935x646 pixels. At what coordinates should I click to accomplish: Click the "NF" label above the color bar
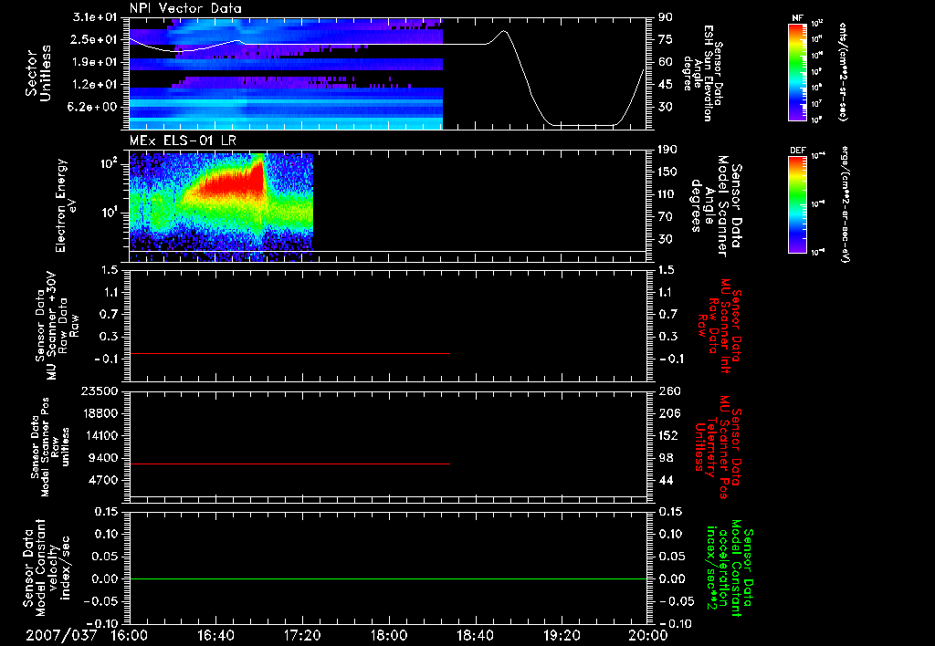pyautogui.click(x=797, y=18)
